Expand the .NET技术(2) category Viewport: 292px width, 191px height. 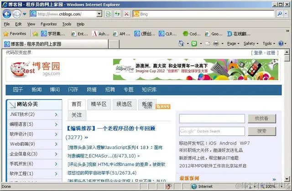coord(35,114)
